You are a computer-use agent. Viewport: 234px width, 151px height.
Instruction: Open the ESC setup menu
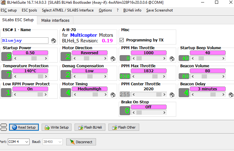pyautogui.click(x=9, y=10)
